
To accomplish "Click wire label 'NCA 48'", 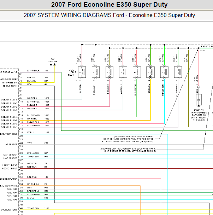I will point(37,84).
